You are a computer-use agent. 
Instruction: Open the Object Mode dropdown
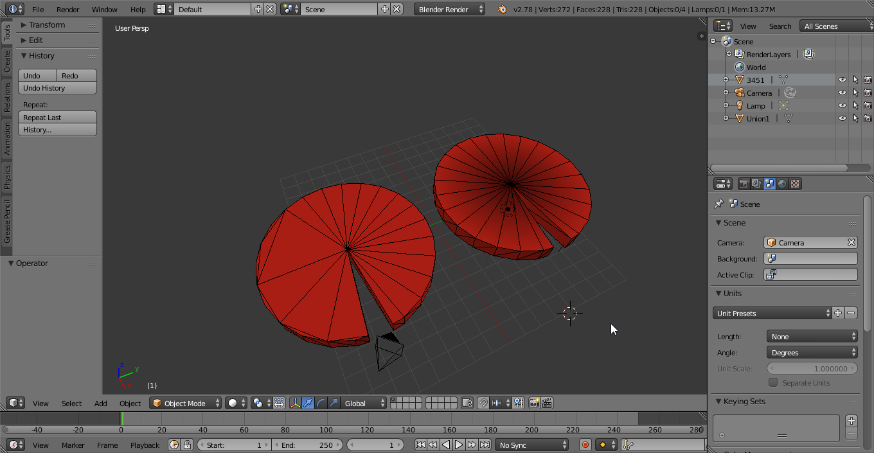[x=185, y=404]
